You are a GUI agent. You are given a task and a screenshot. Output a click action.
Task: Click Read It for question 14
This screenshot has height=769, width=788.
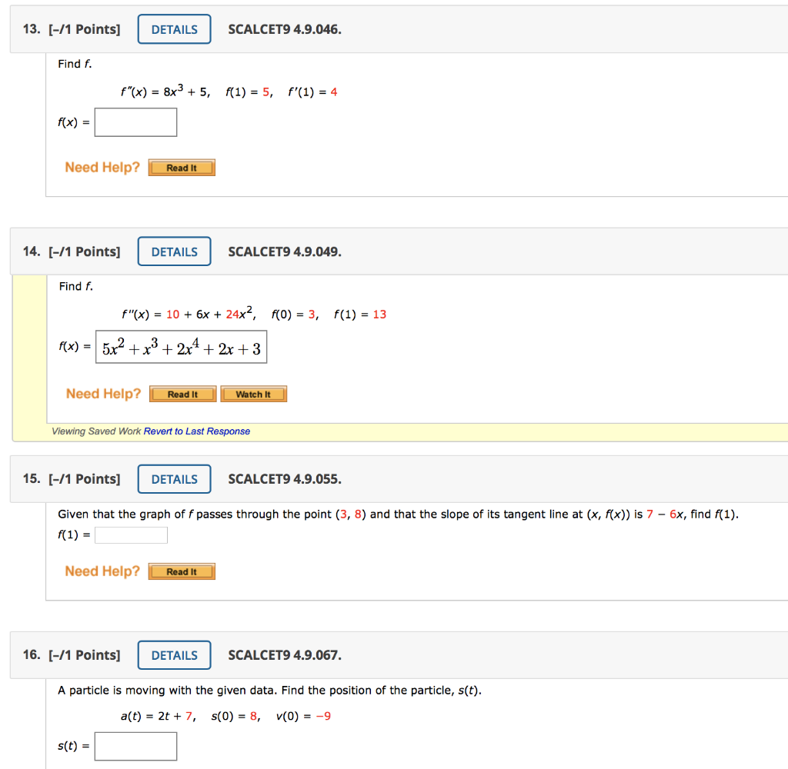(x=182, y=394)
